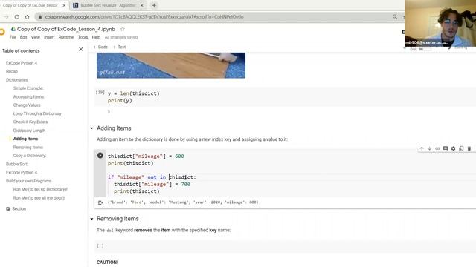Image resolution: width=476 pixels, height=267 pixels.
Task: Click the gifak.net animation image
Action: click(171, 65)
